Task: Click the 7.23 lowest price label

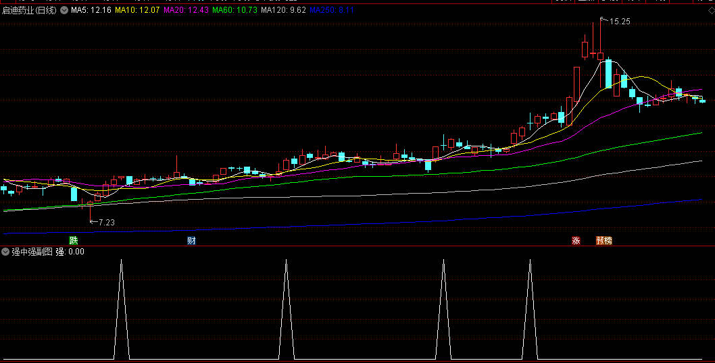Action: [106, 222]
